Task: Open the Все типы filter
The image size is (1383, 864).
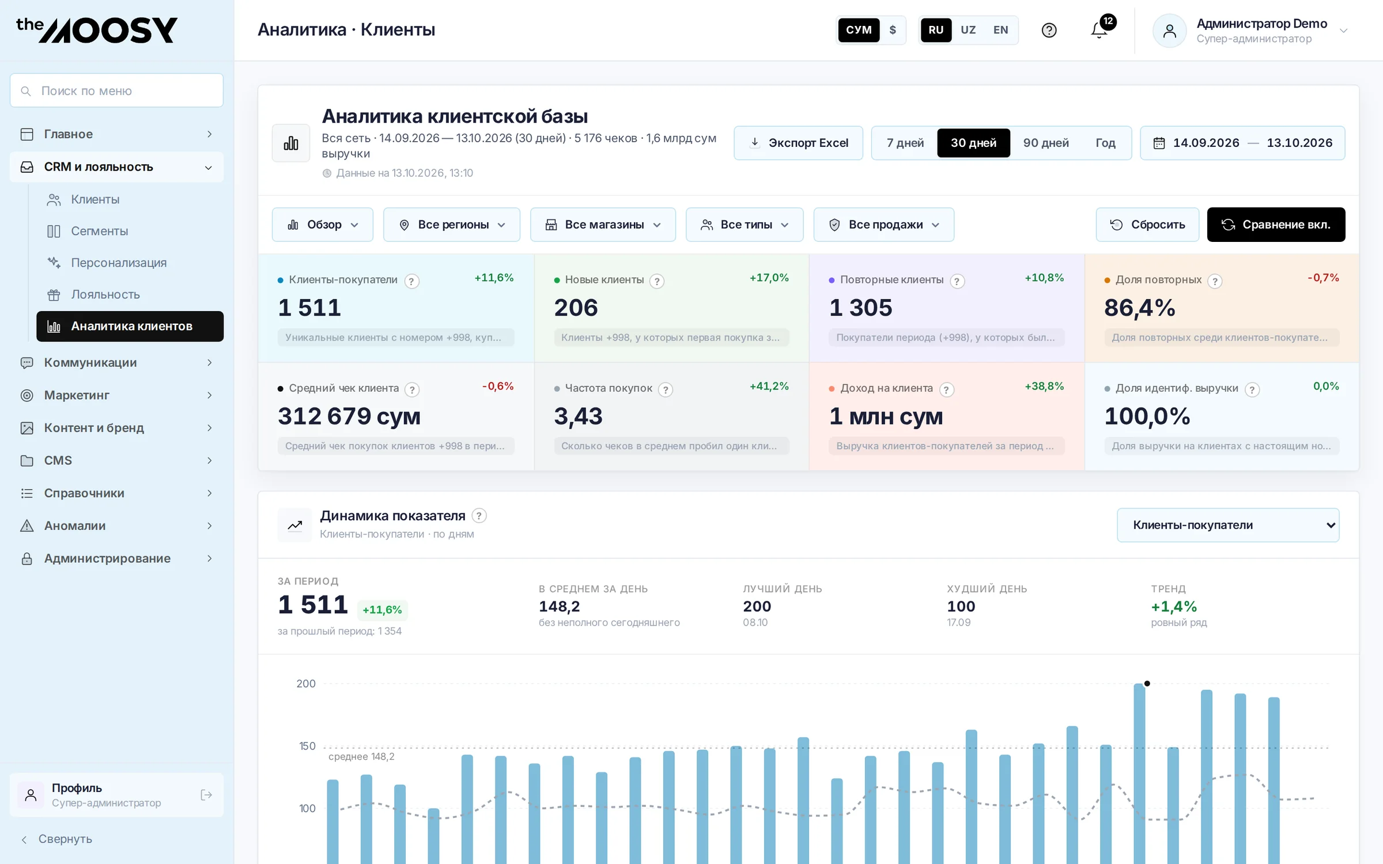Action: pos(745,225)
